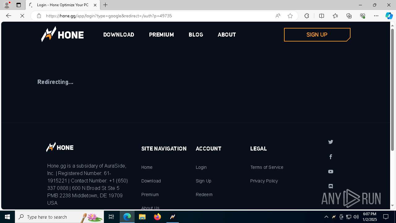Screen dimensions: 396x223
Task: Click the scrollbar down arrow
Action: (393, 206)
